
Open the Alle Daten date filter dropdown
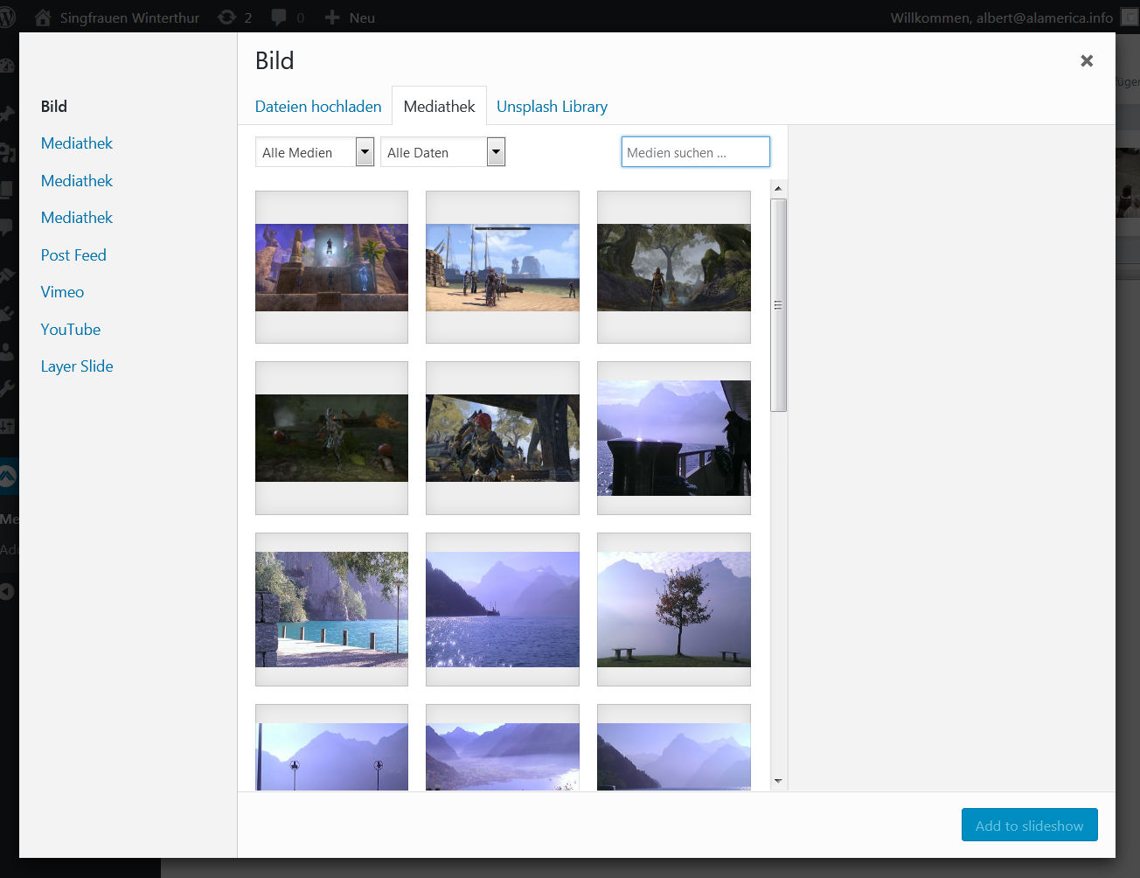pos(496,152)
